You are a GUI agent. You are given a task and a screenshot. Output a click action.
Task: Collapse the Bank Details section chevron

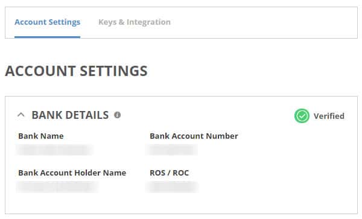click(21, 115)
